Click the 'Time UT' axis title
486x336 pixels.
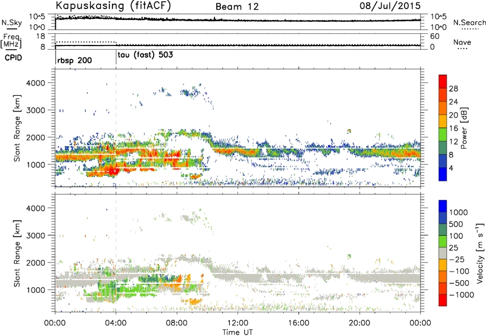[x=238, y=332]
